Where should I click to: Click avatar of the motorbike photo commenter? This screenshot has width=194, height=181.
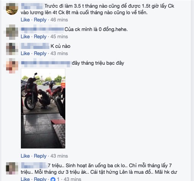click(12, 66)
